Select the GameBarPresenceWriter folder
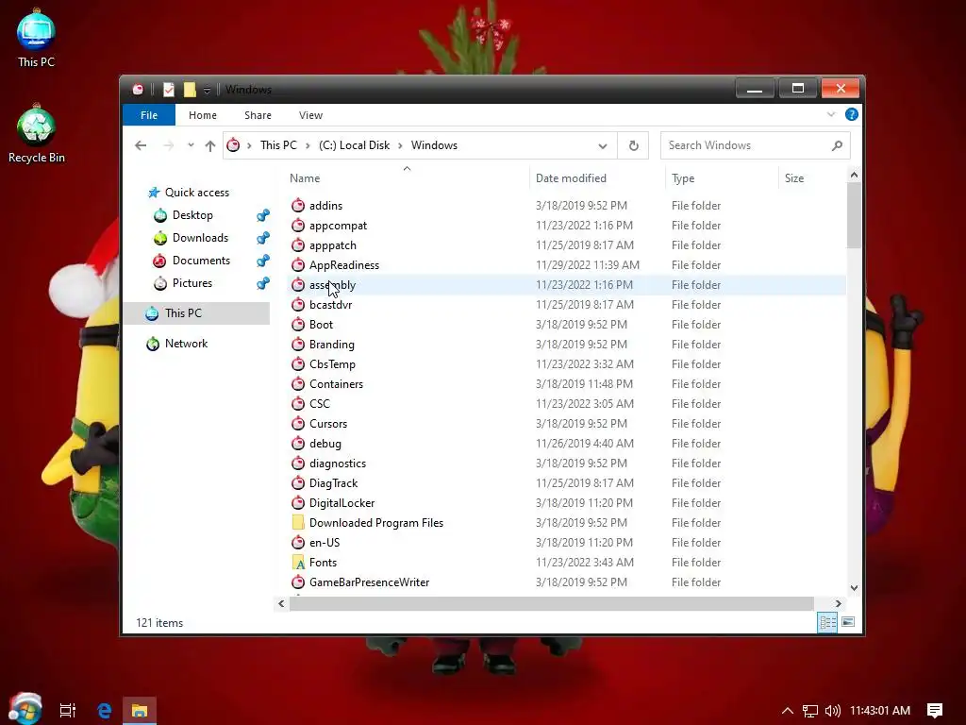This screenshot has width=966, height=725. coord(369,582)
